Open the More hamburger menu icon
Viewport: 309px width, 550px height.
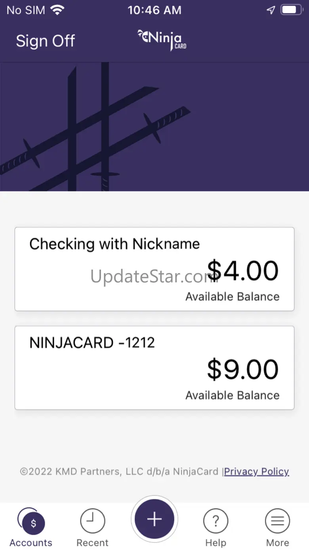(x=277, y=521)
